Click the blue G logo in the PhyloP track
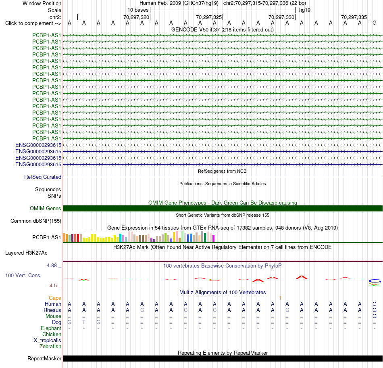383x368 pixels. (x=375, y=281)
